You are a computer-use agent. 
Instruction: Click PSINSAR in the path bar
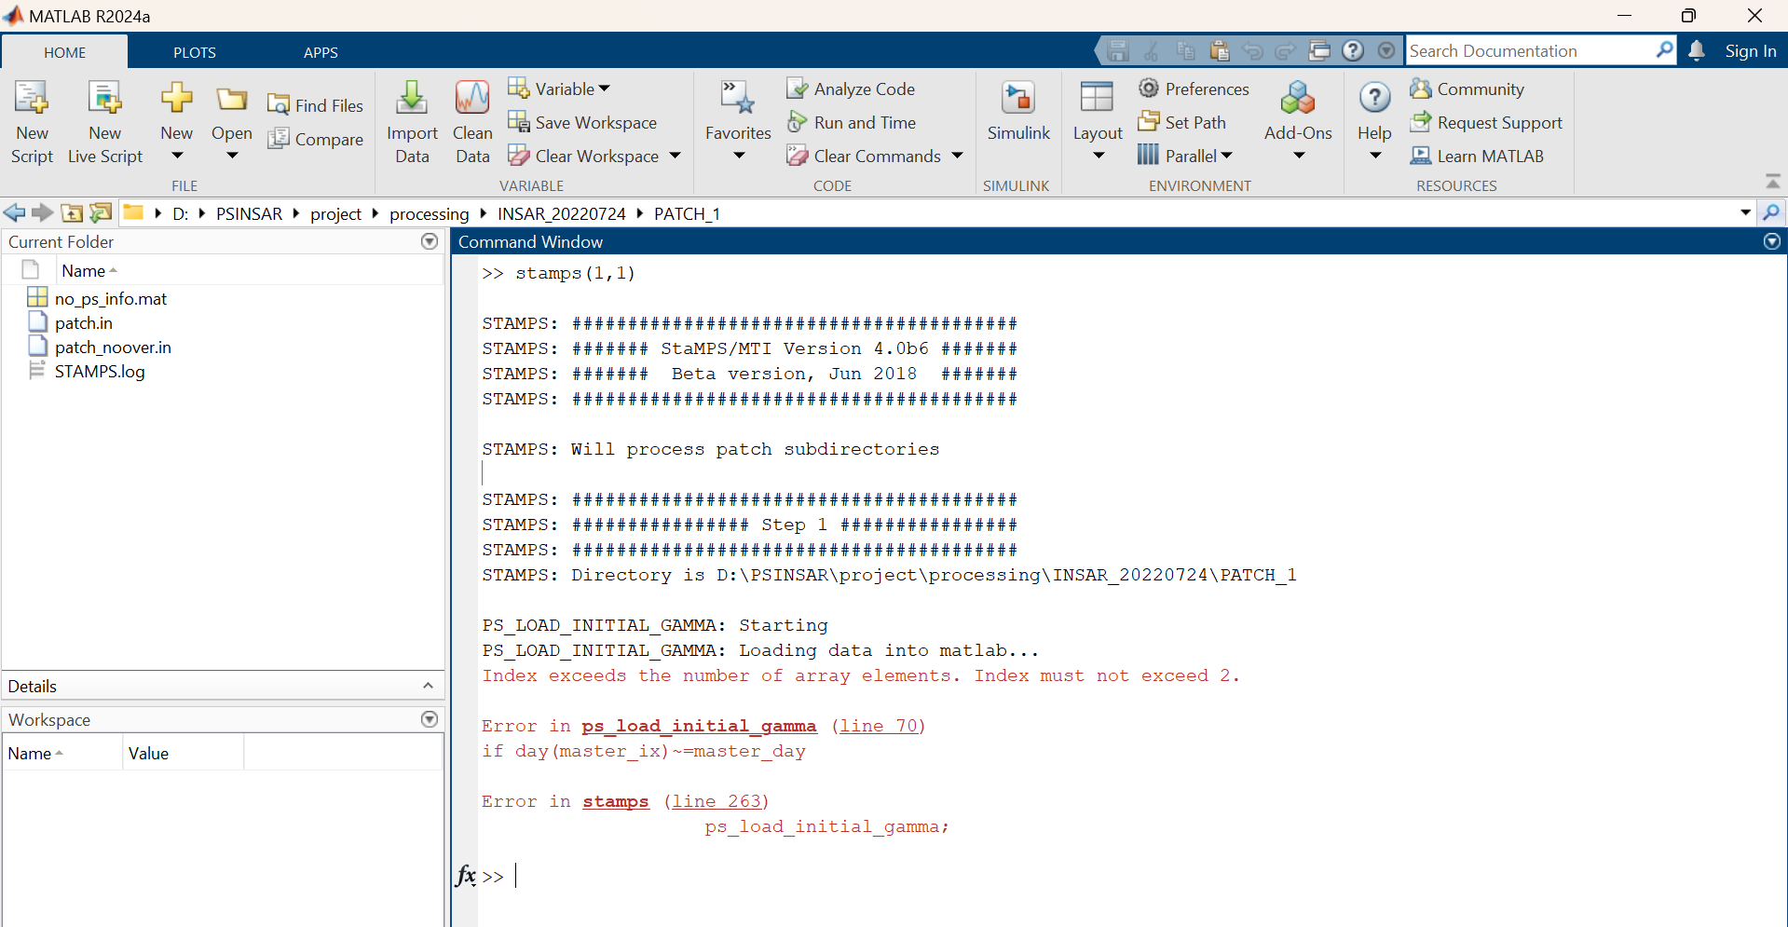249,213
